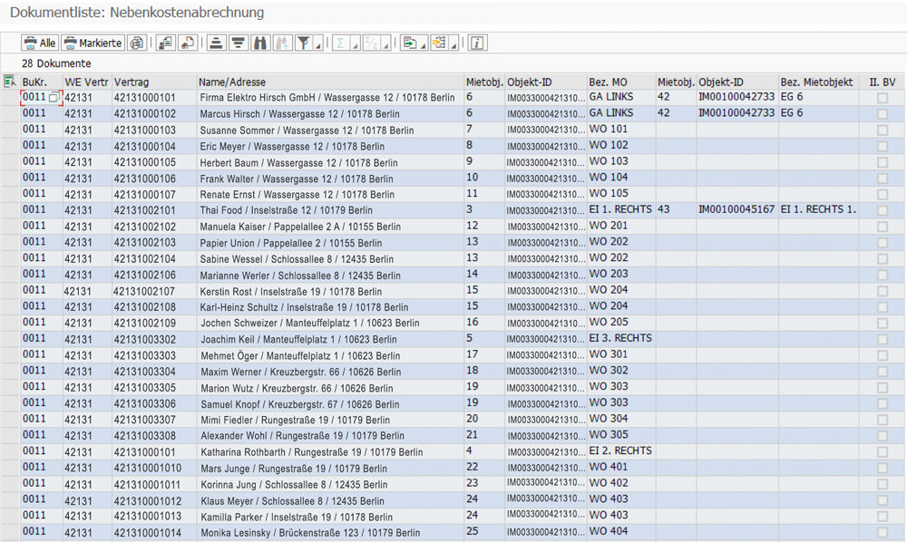The image size is (907, 542).
Task: Click the sort descending toolbar icon
Action: point(238,43)
